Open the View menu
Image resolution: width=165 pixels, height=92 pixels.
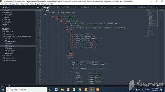point(22,4)
